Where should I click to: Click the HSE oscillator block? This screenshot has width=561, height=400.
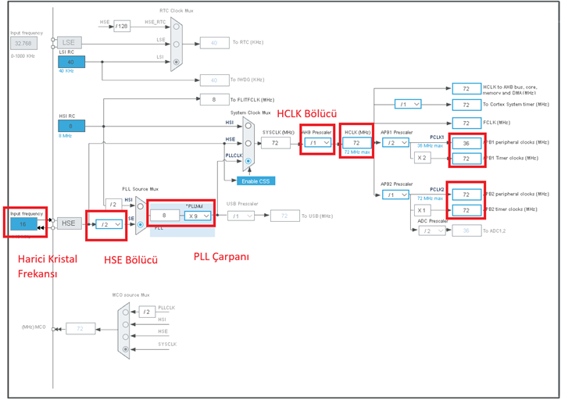pyautogui.click(x=70, y=223)
